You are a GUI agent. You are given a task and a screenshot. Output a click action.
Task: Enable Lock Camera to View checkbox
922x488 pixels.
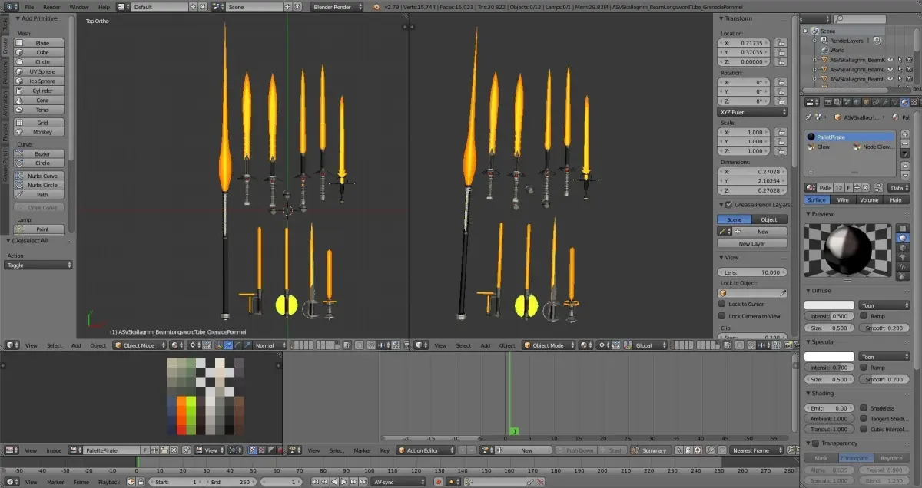click(x=722, y=316)
